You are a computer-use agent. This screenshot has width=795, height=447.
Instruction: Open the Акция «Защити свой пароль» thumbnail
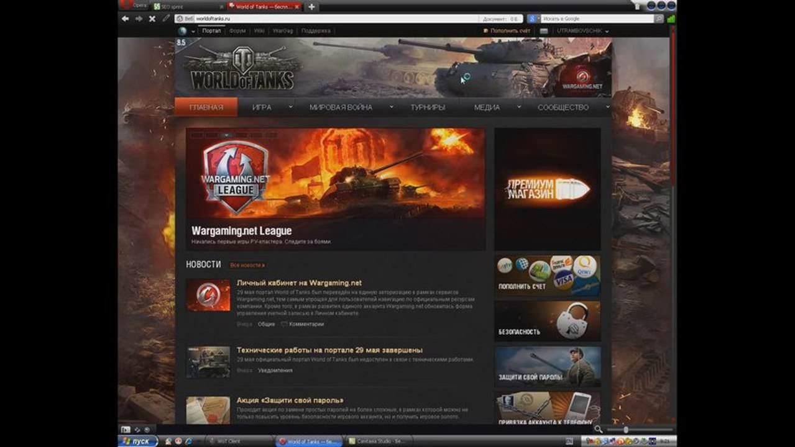[x=208, y=410]
